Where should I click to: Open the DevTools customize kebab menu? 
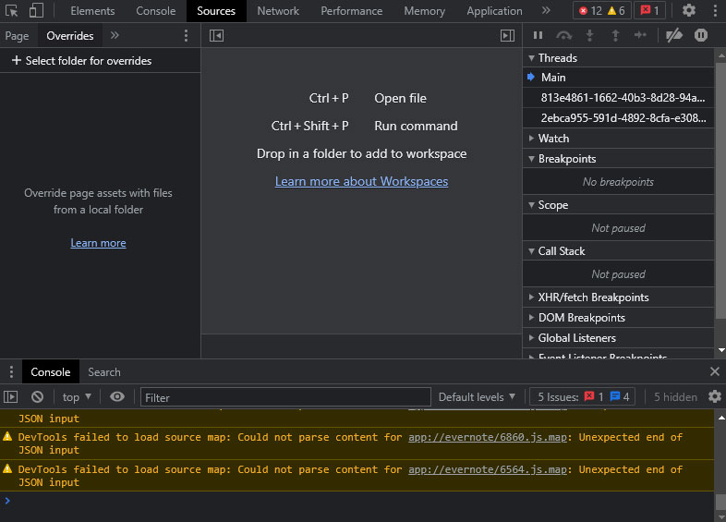[x=715, y=10]
